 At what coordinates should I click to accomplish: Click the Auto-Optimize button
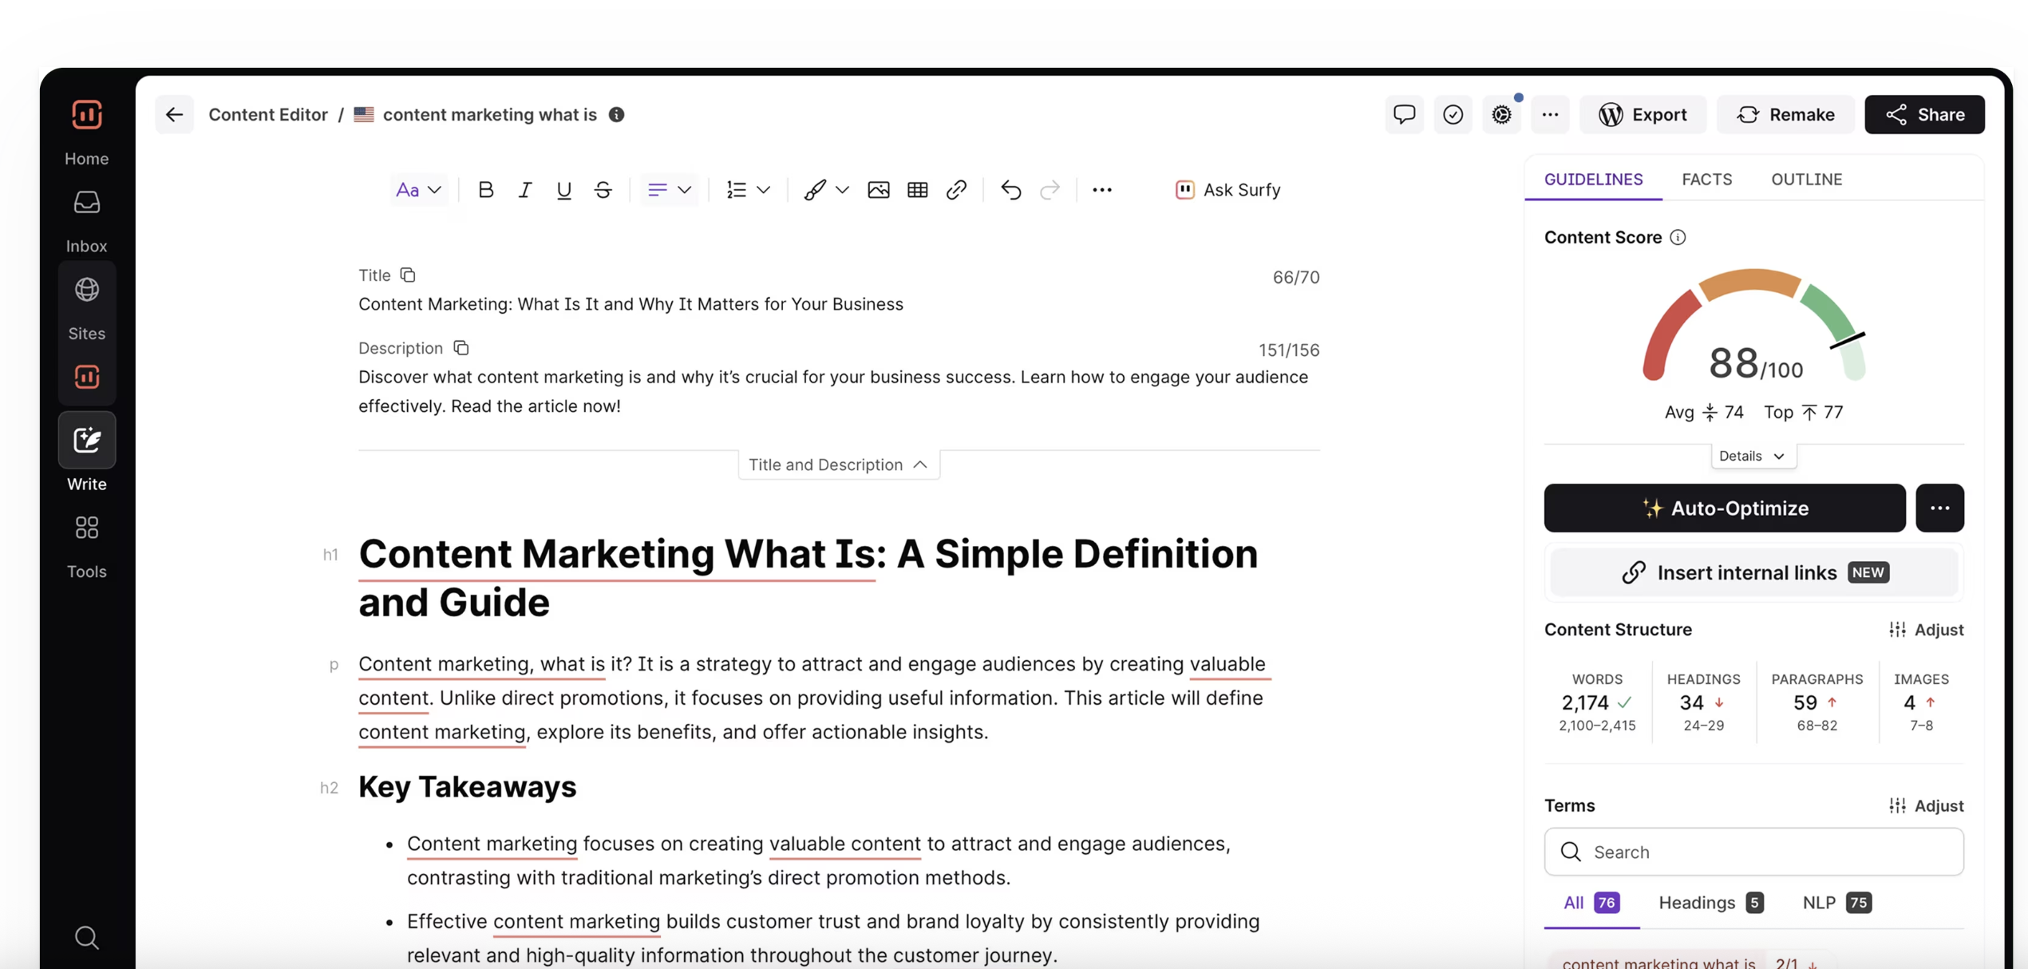[1724, 508]
